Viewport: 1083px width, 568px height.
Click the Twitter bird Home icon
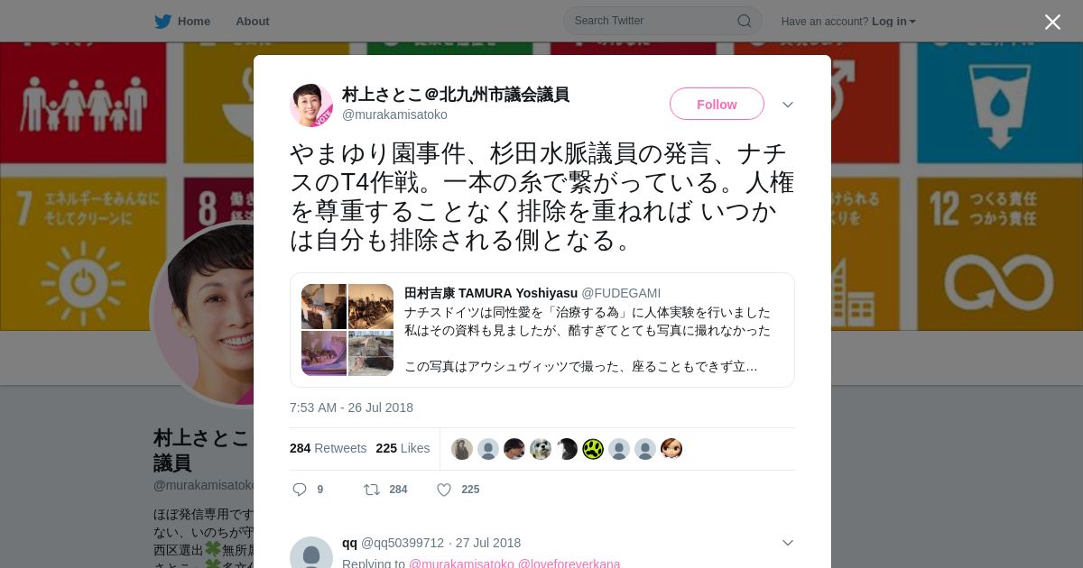(162, 21)
